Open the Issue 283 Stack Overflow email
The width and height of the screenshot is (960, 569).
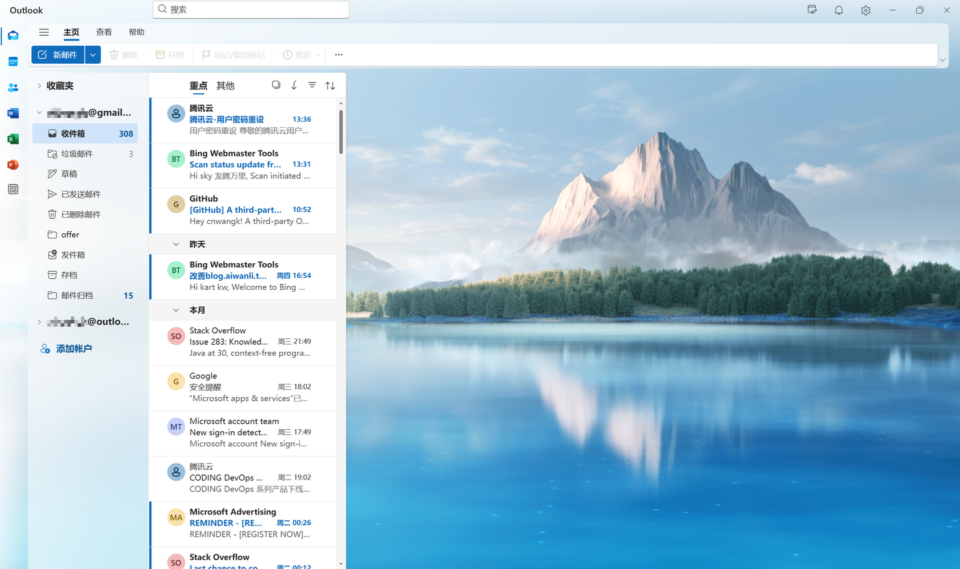[x=243, y=342]
